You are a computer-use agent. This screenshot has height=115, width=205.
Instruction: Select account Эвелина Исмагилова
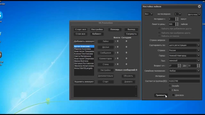coord(84,66)
